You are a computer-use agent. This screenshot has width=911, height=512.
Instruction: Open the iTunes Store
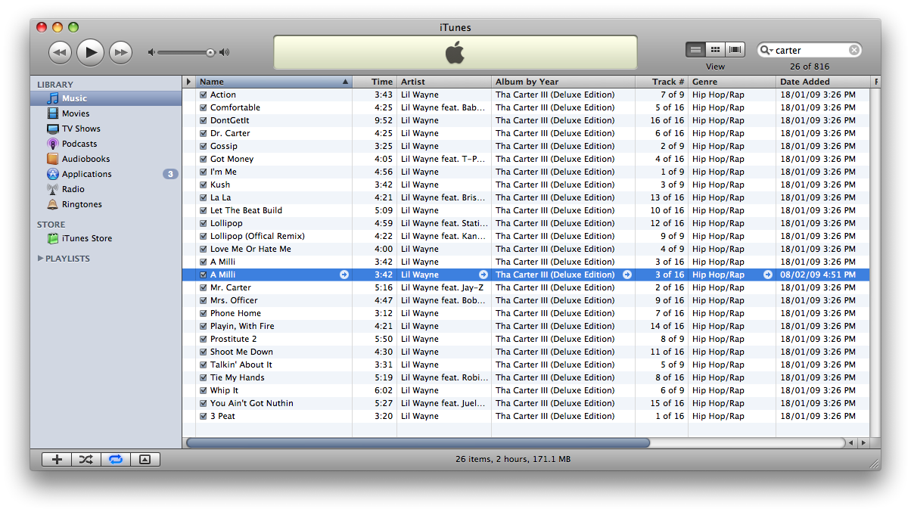[x=86, y=238]
